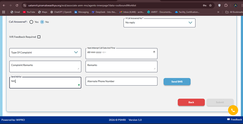Click the red Back button
Image resolution: width=243 pixels, height=124 pixels.
[191, 102]
